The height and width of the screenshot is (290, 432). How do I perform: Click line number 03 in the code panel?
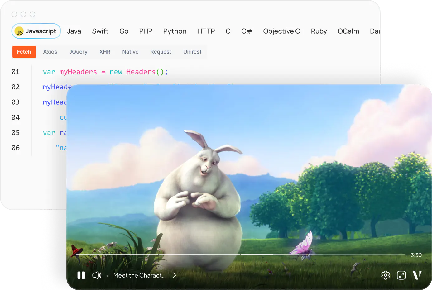16,102
